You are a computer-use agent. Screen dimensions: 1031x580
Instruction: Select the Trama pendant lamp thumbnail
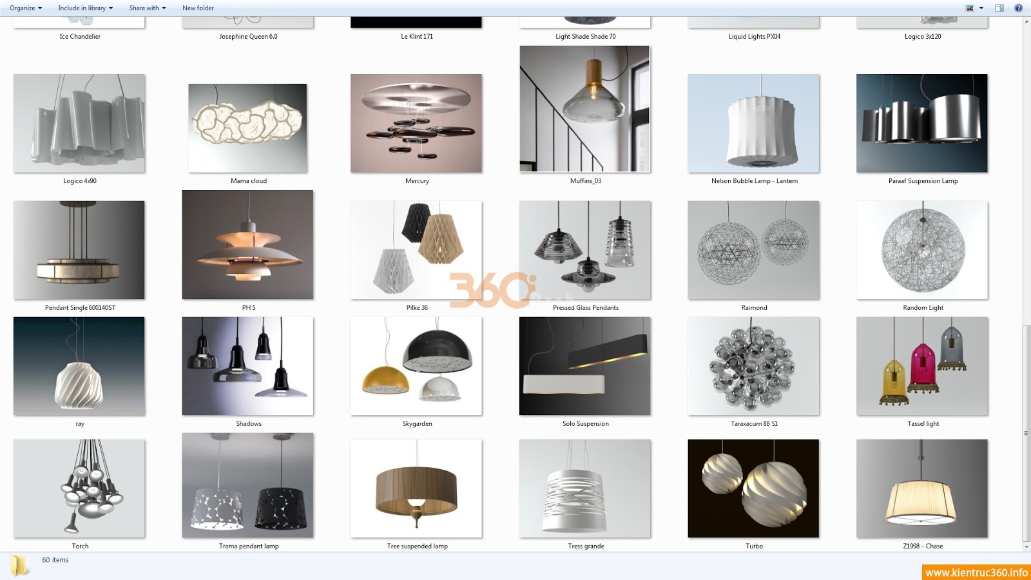(248, 485)
